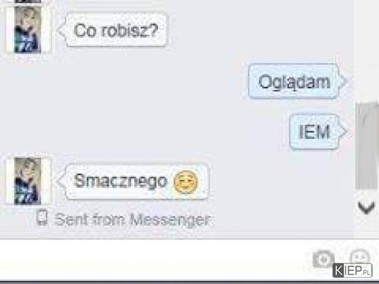Click the smiling emoji in the Smacznego message
379x284 pixels.
click(186, 182)
